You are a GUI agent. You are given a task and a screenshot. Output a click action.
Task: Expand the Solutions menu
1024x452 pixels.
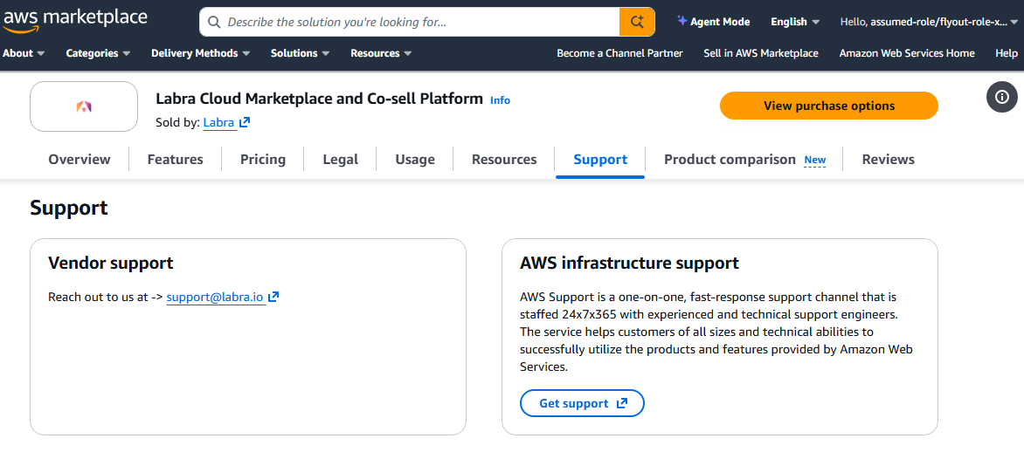click(300, 53)
